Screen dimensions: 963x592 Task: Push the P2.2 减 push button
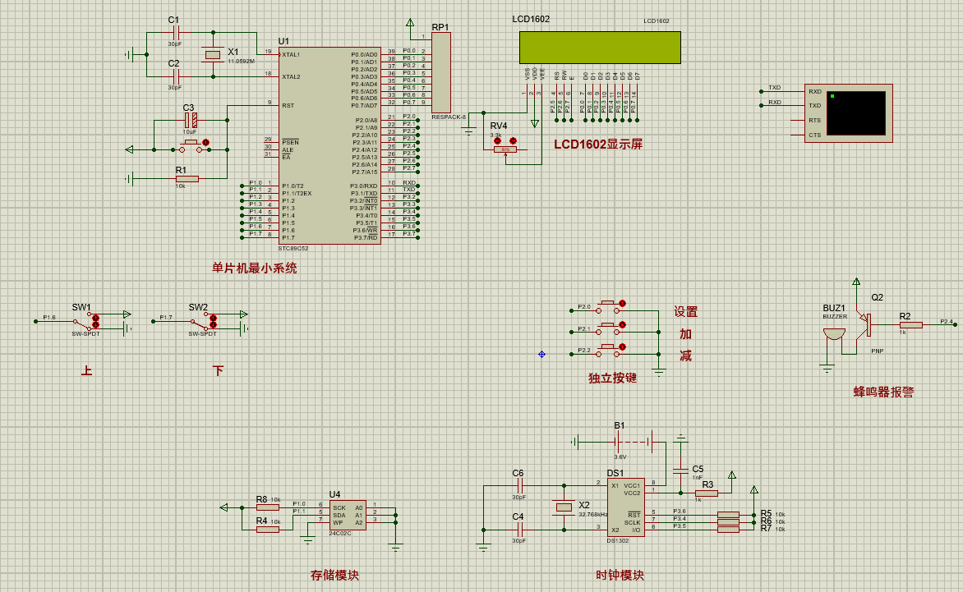[608, 350]
